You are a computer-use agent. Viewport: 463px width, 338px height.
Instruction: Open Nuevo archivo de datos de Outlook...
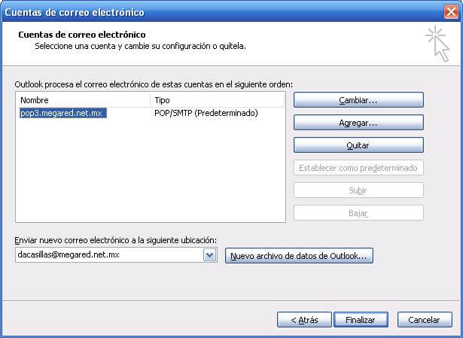click(x=299, y=256)
